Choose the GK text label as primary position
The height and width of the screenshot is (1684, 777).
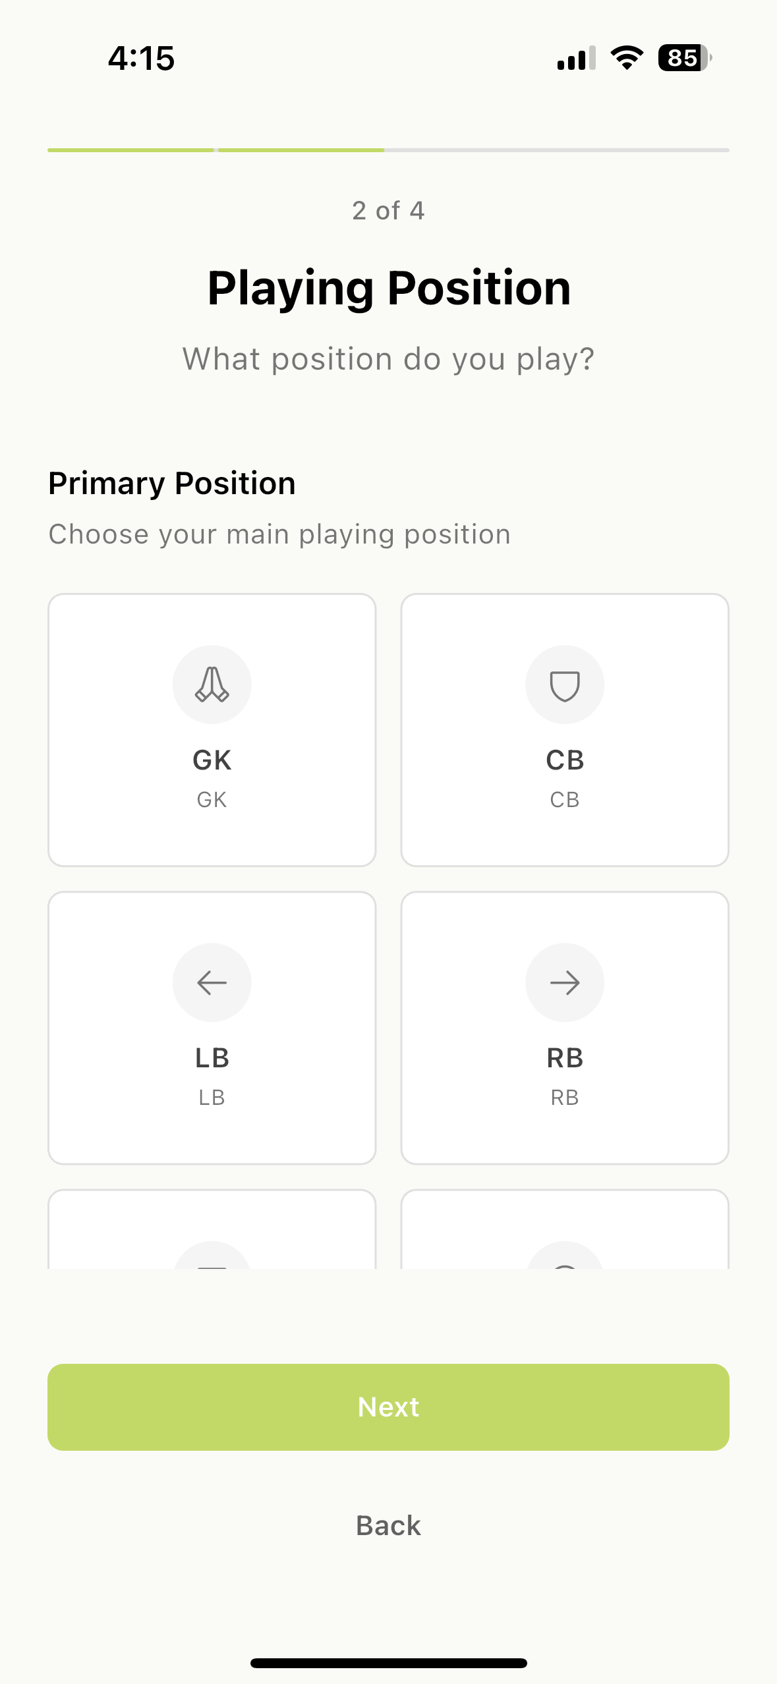(x=212, y=760)
